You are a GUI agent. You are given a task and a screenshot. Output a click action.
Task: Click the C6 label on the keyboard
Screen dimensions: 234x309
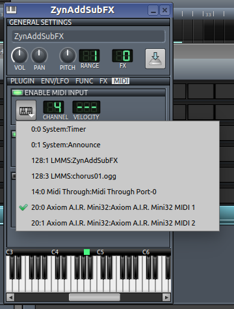(146, 252)
